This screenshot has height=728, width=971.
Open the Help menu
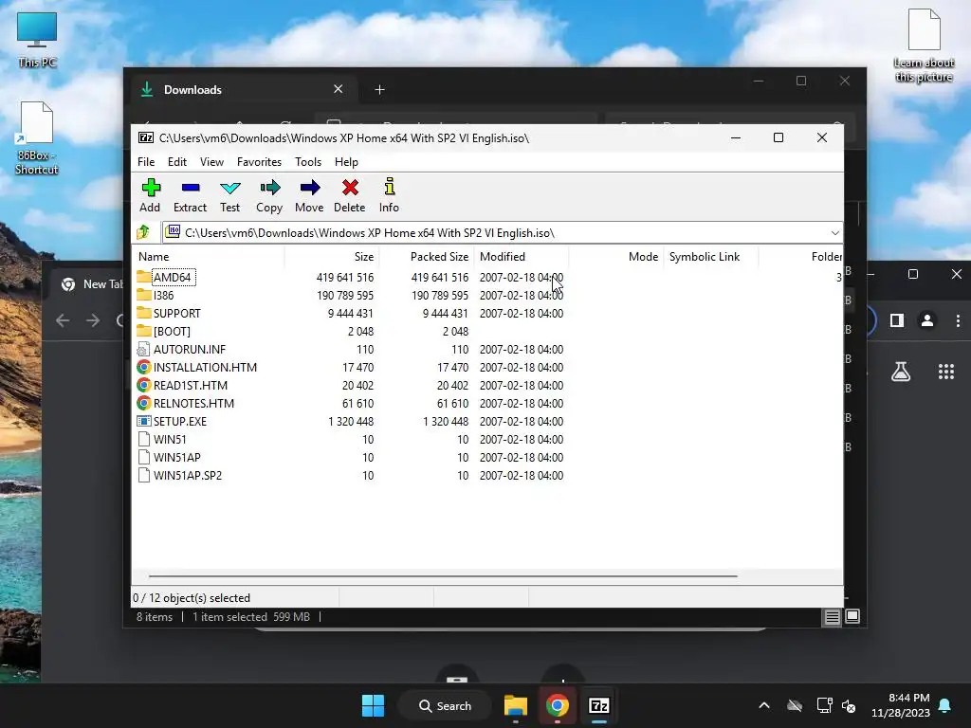[346, 161]
